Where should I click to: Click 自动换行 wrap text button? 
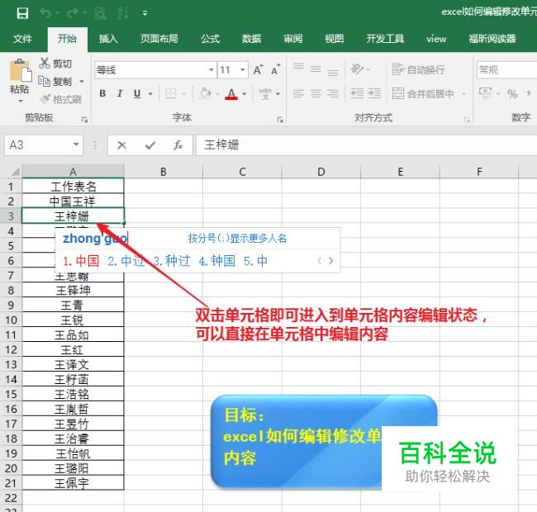(x=419, y=69)
